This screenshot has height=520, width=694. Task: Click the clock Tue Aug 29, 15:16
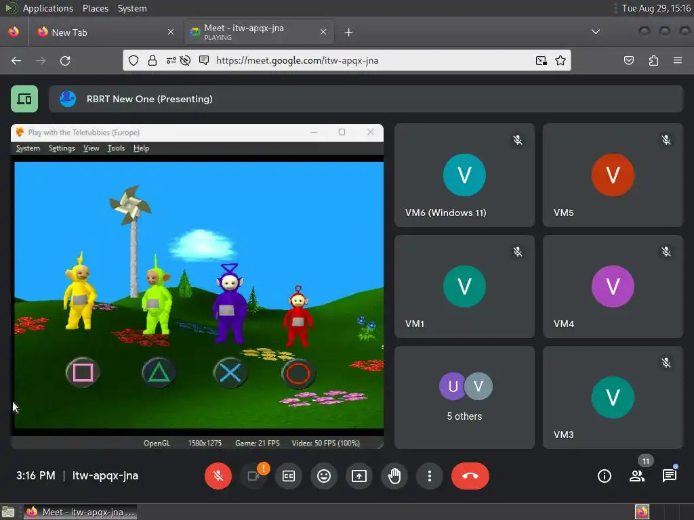(x=656, y=8)
